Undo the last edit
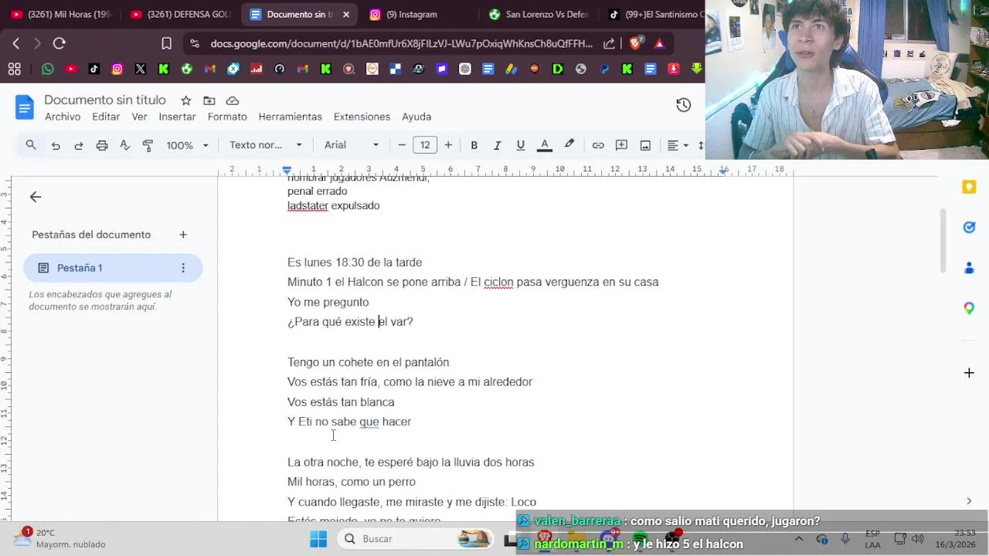The height and width of the screenshot is (556, 989). coord(56,145)
